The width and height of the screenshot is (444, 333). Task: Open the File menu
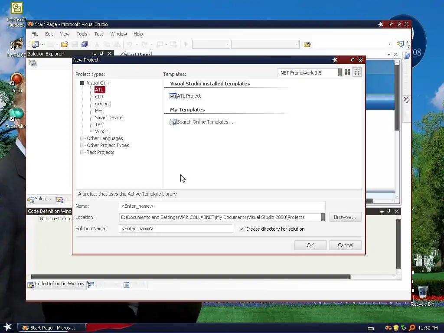pyautogui.click(x=35, y=34)
